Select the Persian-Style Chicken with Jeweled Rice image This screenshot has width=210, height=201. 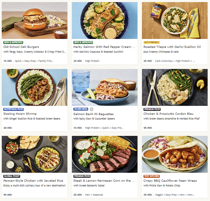pos(34,154)
